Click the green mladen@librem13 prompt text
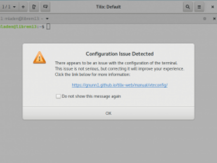This screenshot has height=163, width=217. pyautogui.click(x=18, y=26)
